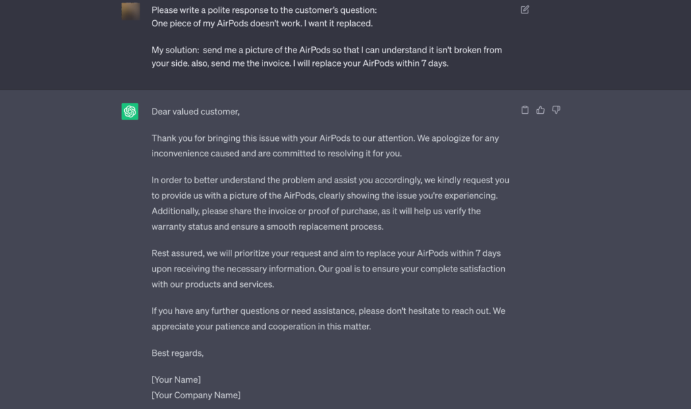Give the response a thumbs up

(x=541, y=110)
